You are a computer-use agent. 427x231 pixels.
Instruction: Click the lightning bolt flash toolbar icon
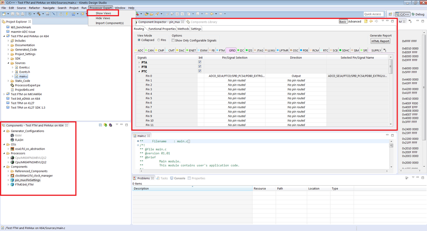(x=66, y=14)
